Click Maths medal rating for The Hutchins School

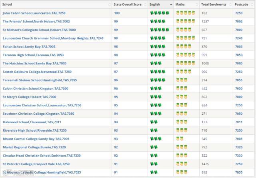[x=186, y=63]
